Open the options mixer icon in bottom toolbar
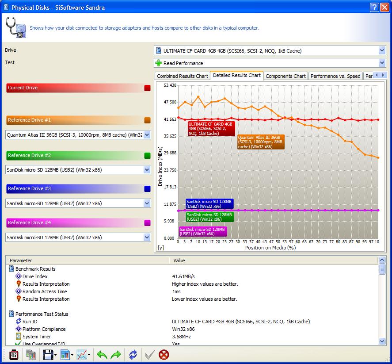The height and width of the screenshot is (364, 392). 14,355
